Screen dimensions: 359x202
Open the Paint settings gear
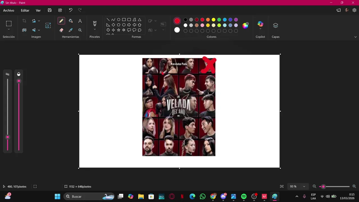[355, 10]
